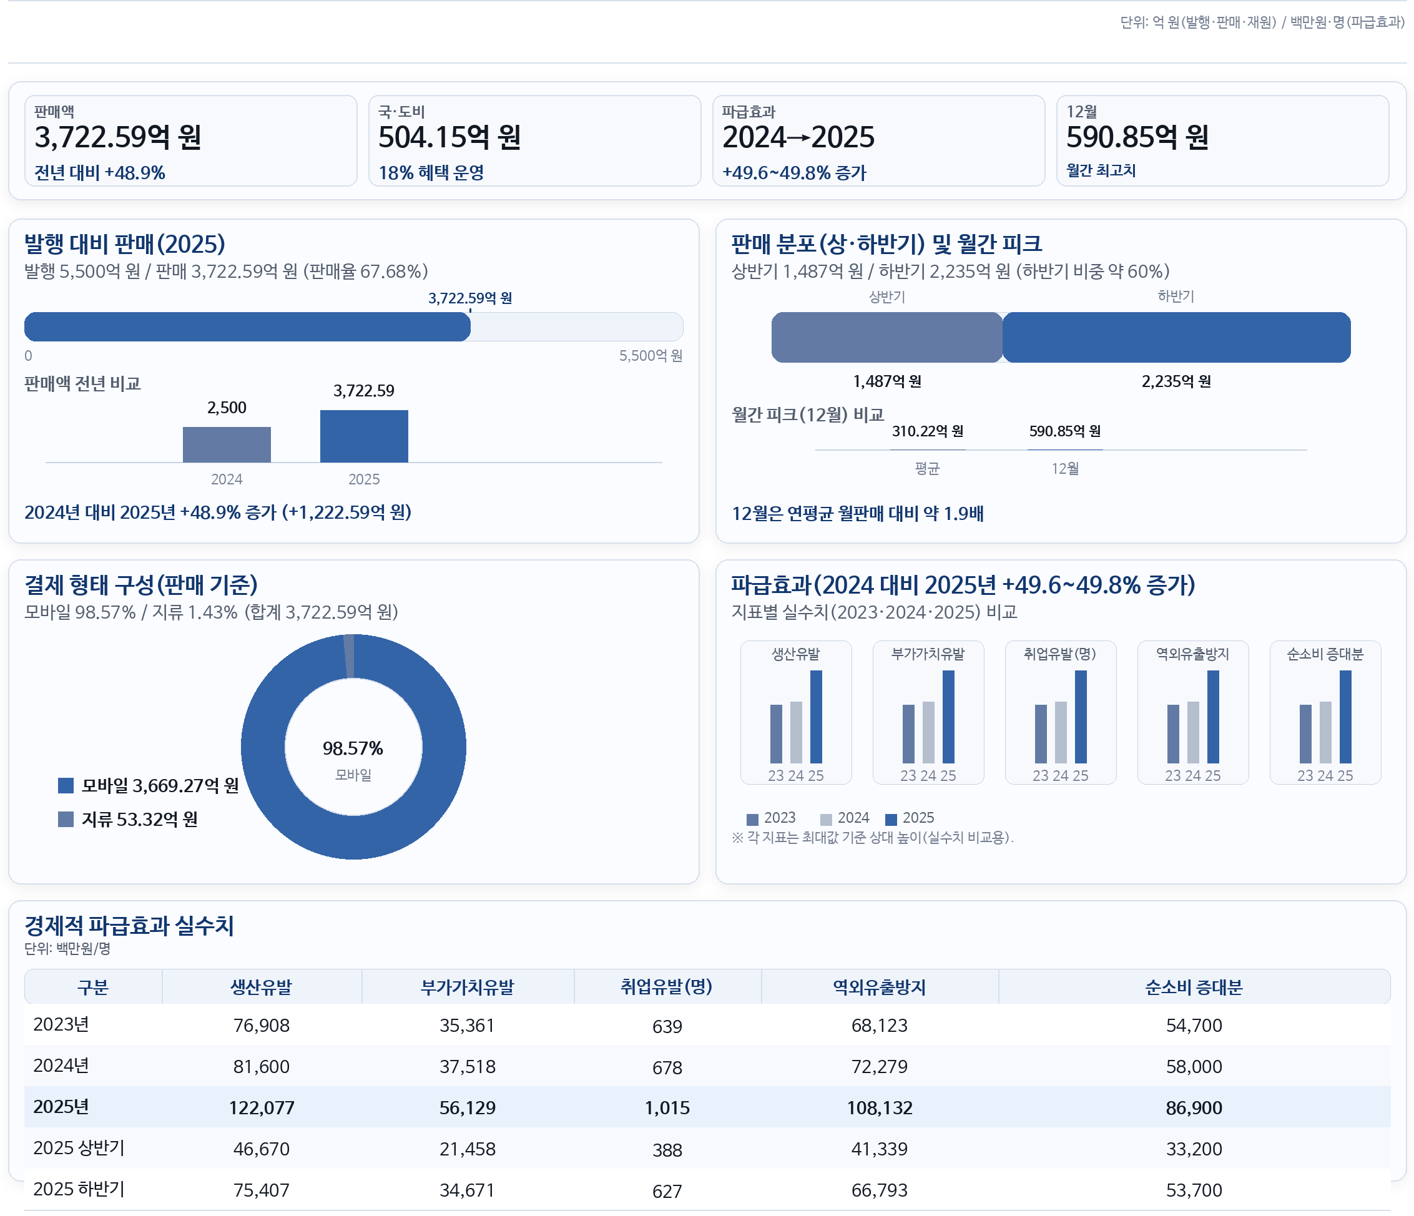Image resolution: width=1414 pixels, height=1216 pixels.
Task: Toggle the 2023 series in the legend
Action: (x=752, y=818)
